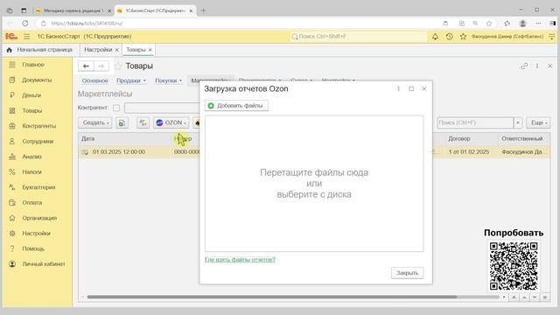This screenshot has width=560, height=315.
Task: Bookmark page with address bar star
Action: (x=489, y=24)
